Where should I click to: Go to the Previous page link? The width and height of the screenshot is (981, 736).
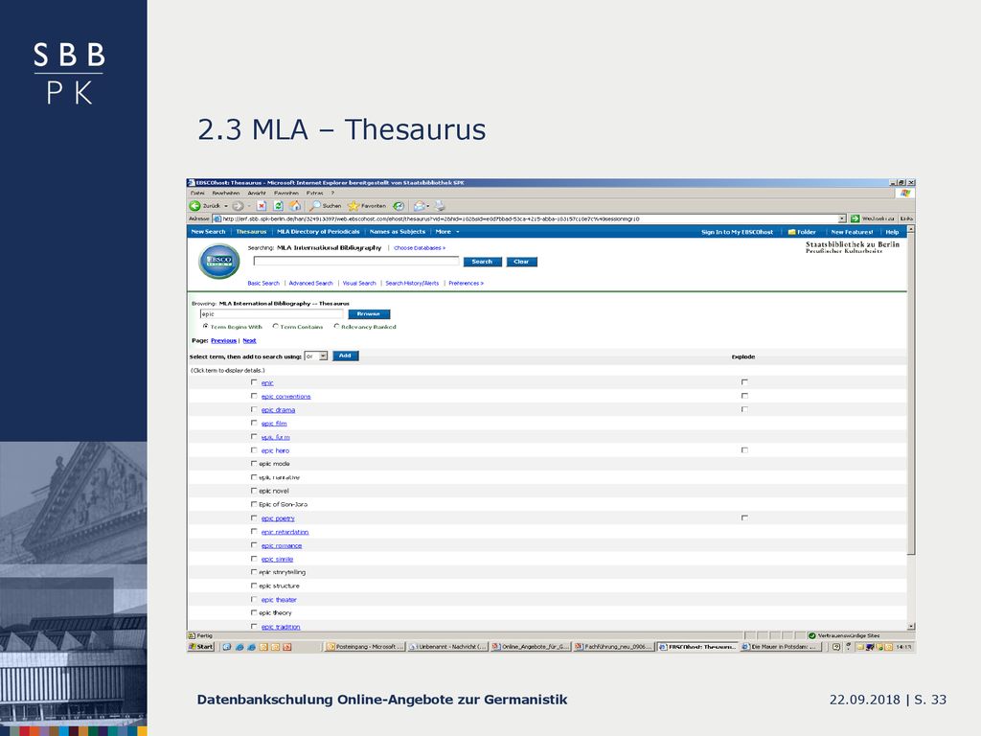click(x=223, y=340)
